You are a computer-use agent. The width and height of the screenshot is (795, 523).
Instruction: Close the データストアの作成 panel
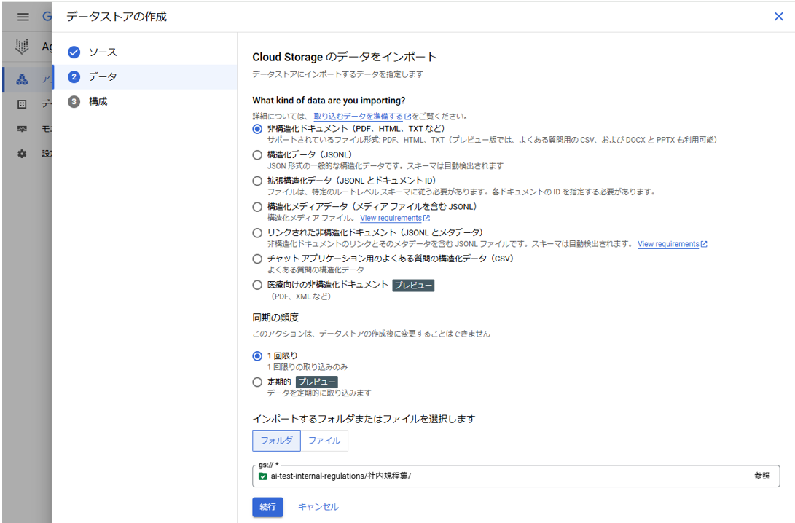click(779, 16)
